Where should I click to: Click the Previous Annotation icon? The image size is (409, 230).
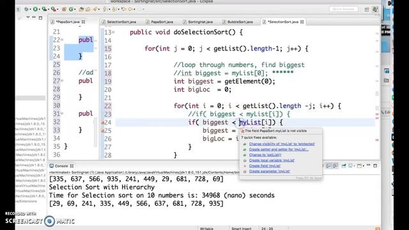pos(114,9)
